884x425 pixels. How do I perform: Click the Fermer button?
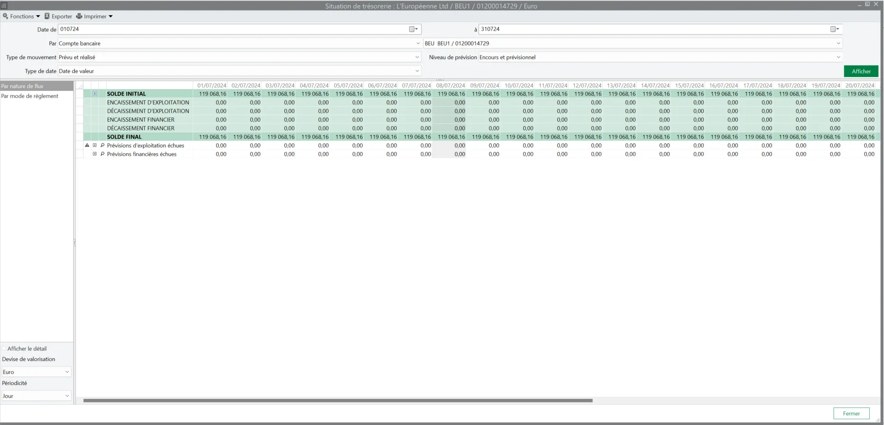point(851,413)
